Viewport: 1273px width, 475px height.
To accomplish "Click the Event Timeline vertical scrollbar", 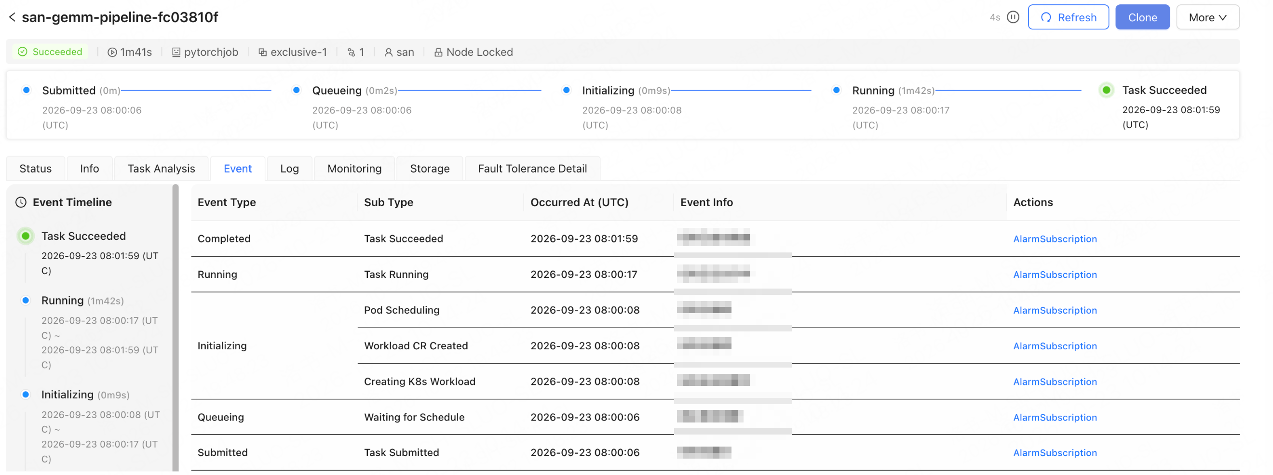I will coord(176,328).
